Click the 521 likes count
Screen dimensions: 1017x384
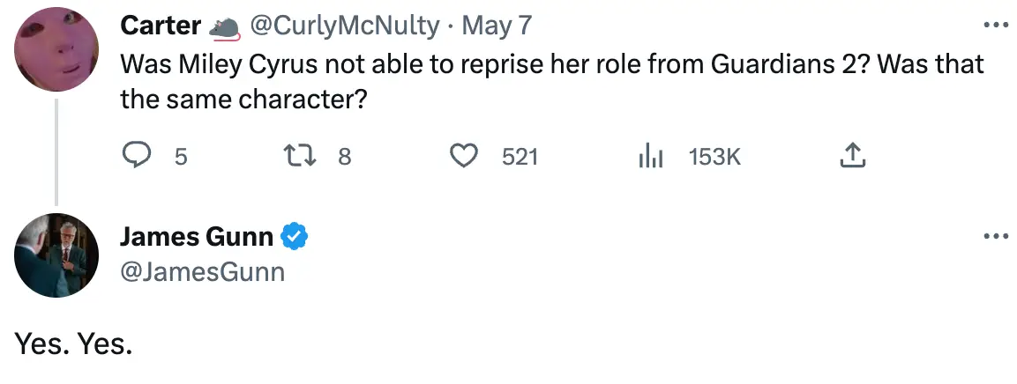[x=520, y=158]
